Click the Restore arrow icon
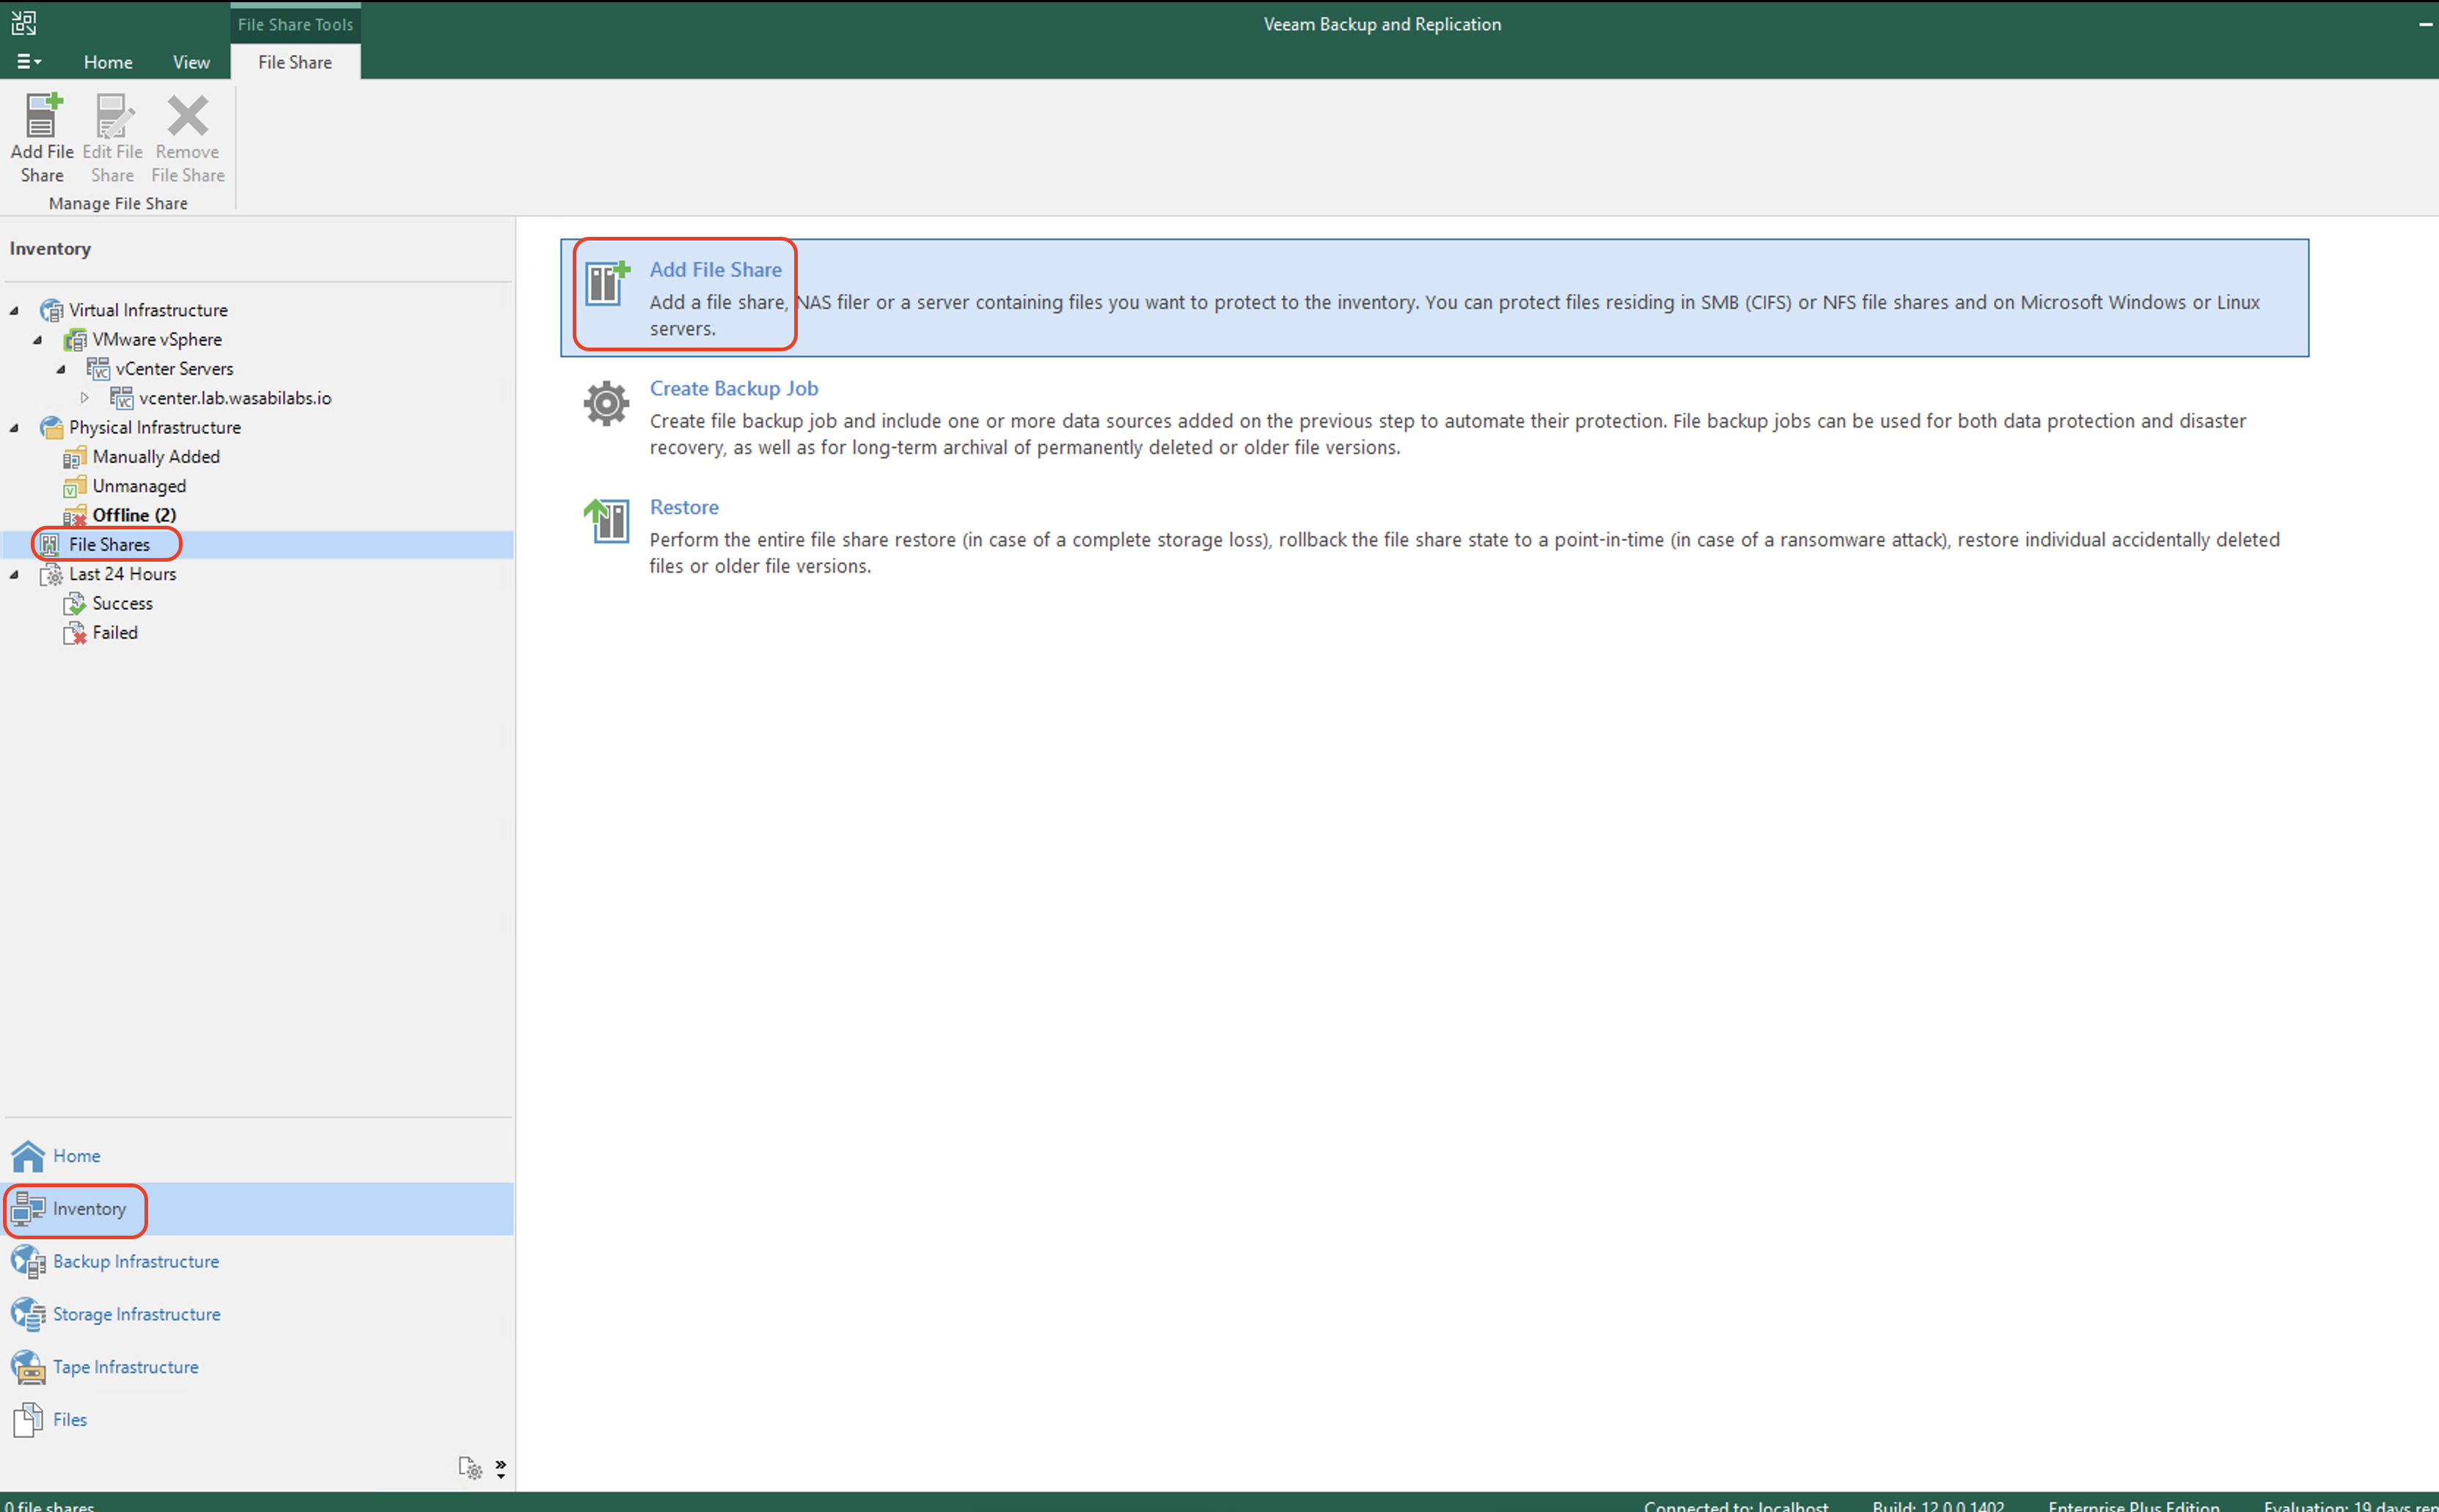The width and height of the screenshot is (2439, 1512). tap(606, 521)
